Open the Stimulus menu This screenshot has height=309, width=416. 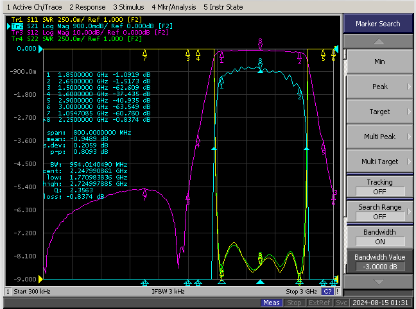[x=128, y=7]
